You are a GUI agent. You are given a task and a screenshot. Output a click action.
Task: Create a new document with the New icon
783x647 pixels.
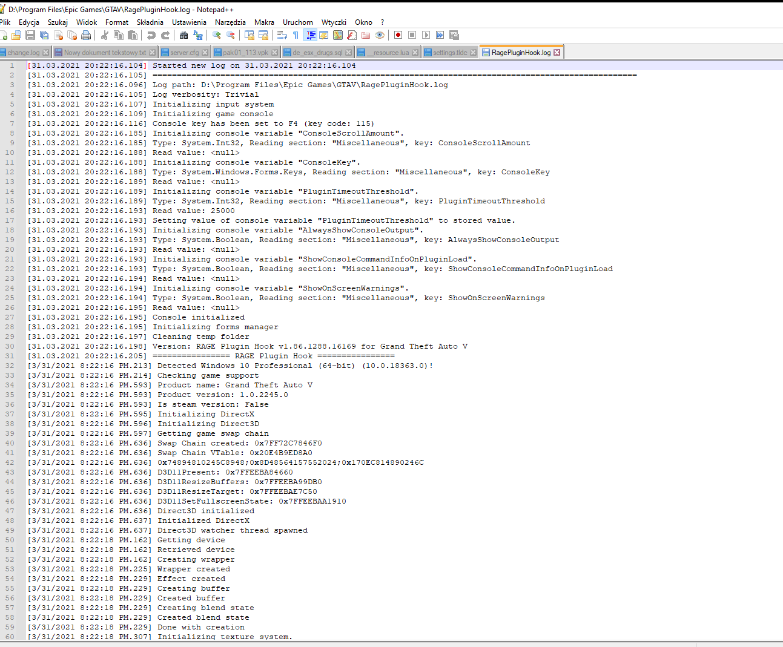4,35
